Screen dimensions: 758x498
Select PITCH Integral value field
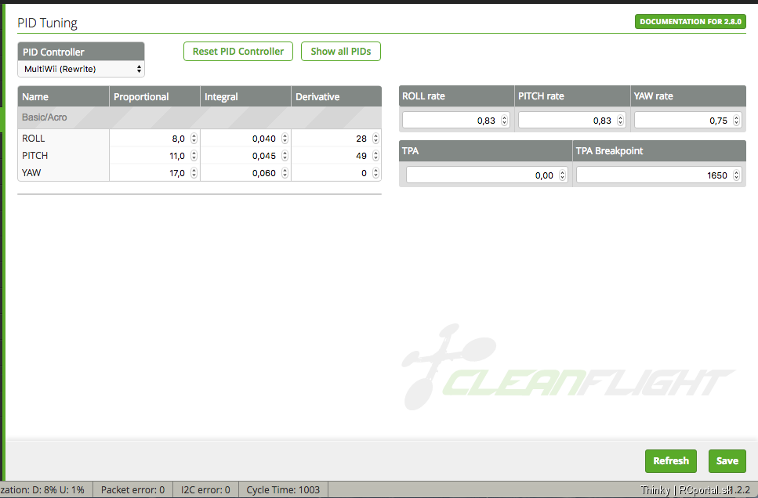[x=245, y=156]
